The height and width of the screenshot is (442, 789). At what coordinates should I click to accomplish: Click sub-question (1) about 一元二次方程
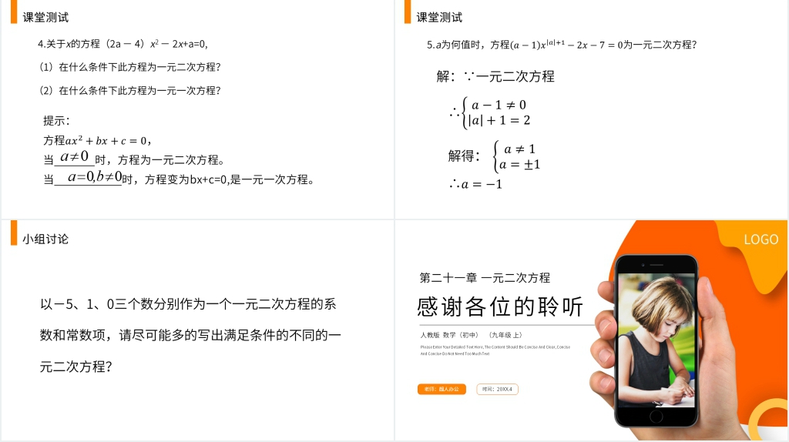[x=129, y=67]
